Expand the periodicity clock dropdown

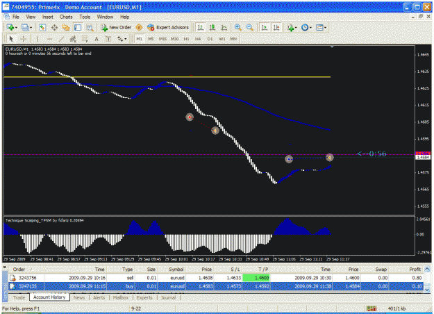(310, 28)
